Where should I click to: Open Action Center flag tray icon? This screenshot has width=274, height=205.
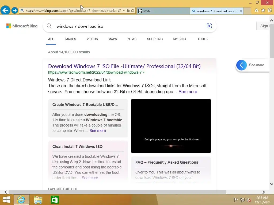[236, 200]
